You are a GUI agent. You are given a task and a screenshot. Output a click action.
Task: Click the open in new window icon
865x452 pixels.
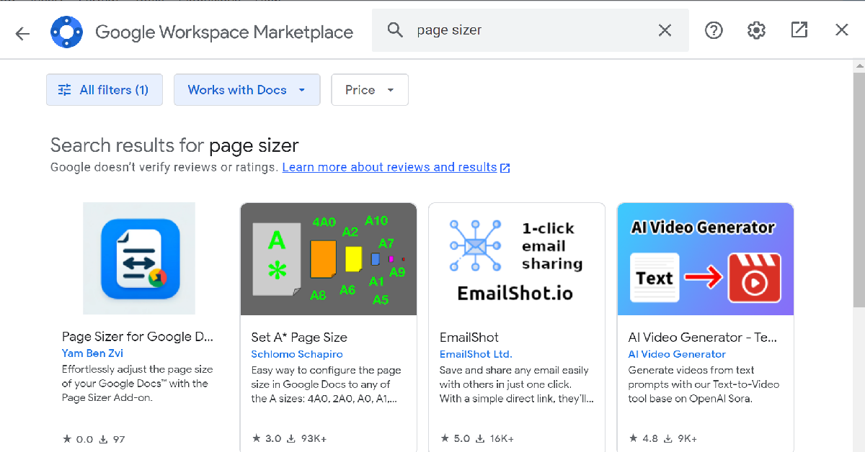pyautogui.click(x=799, y=30)
